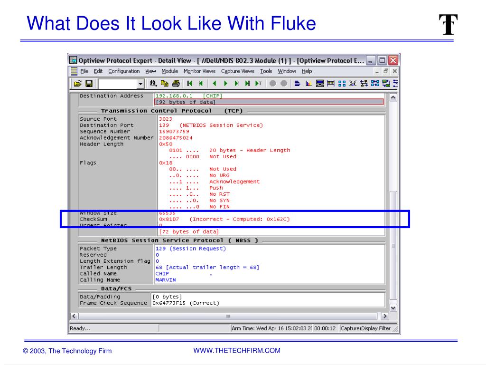
Task: Jump to first frame green icon
Action: (x=190, y=84)
